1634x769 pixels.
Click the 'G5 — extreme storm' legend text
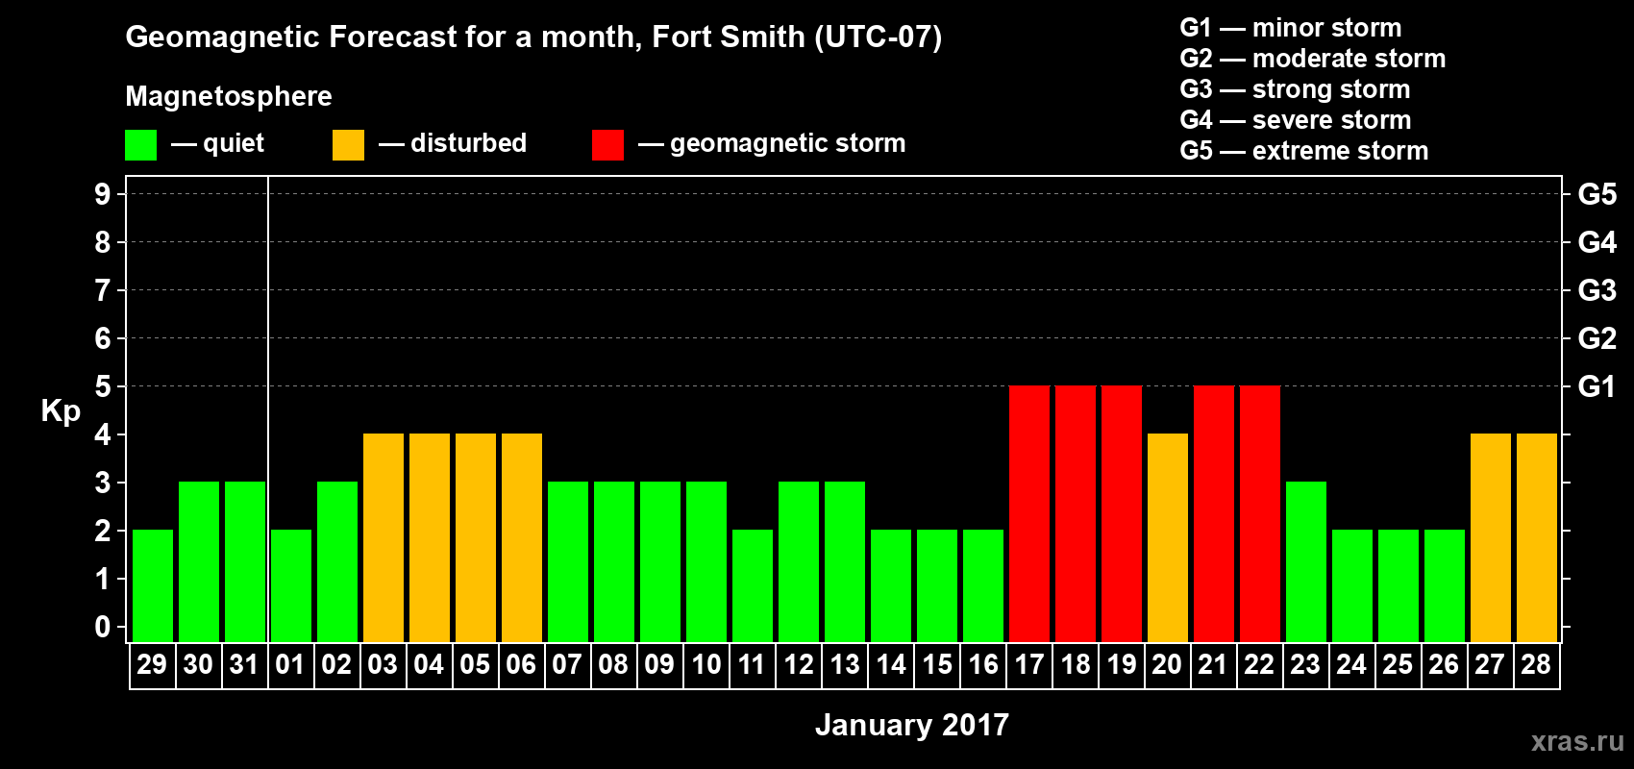point(1304,151)
